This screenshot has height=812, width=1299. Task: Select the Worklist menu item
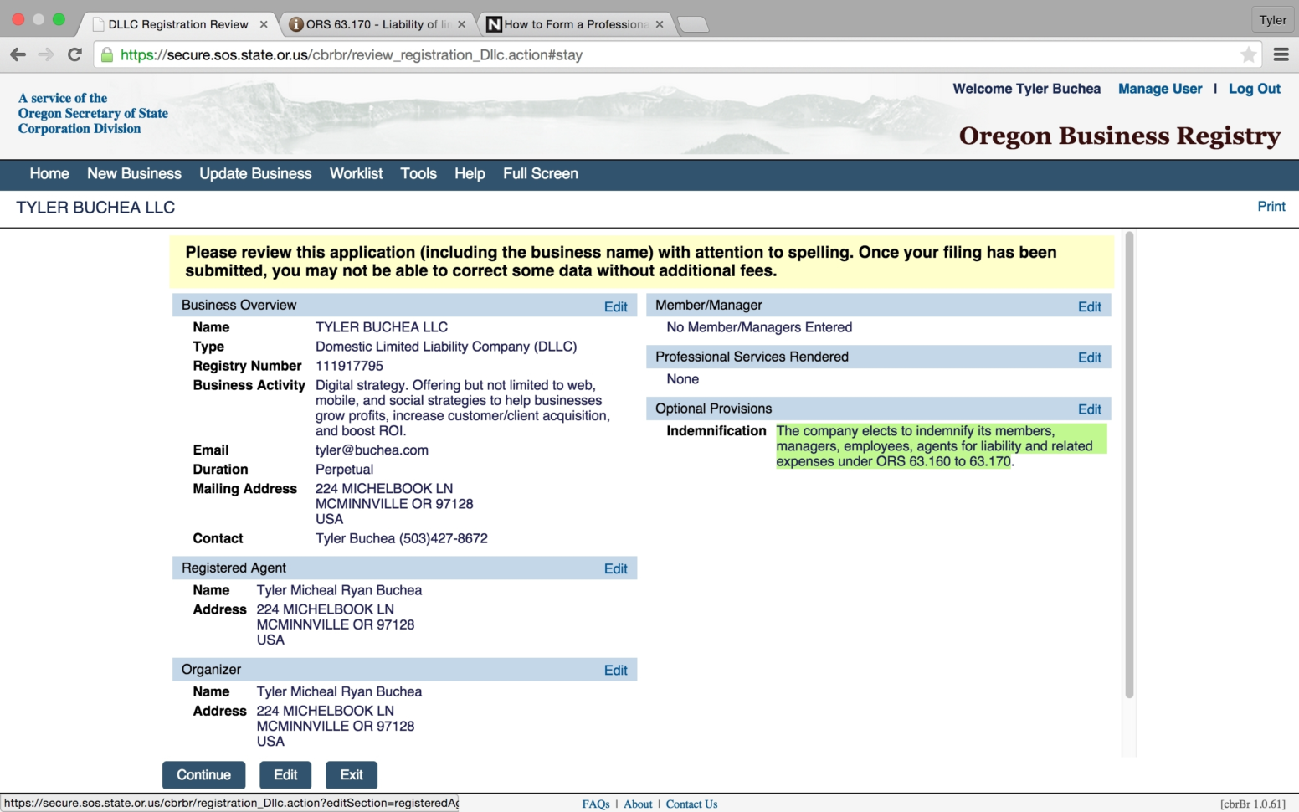pos(356,174)
